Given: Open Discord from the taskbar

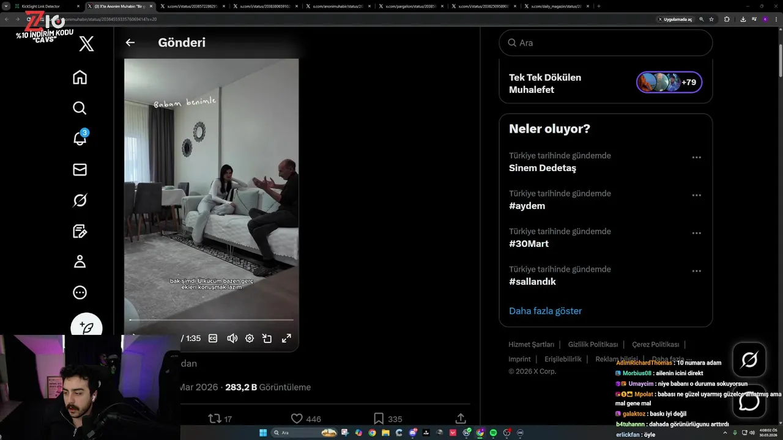Looking at the screenshot, I should pyautogui.click(x=413, y=433).
